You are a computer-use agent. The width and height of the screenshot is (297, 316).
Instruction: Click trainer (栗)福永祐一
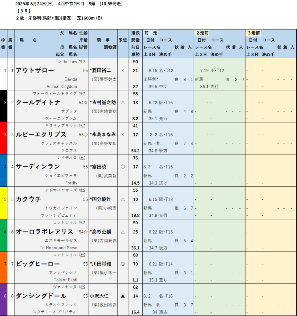104,273
